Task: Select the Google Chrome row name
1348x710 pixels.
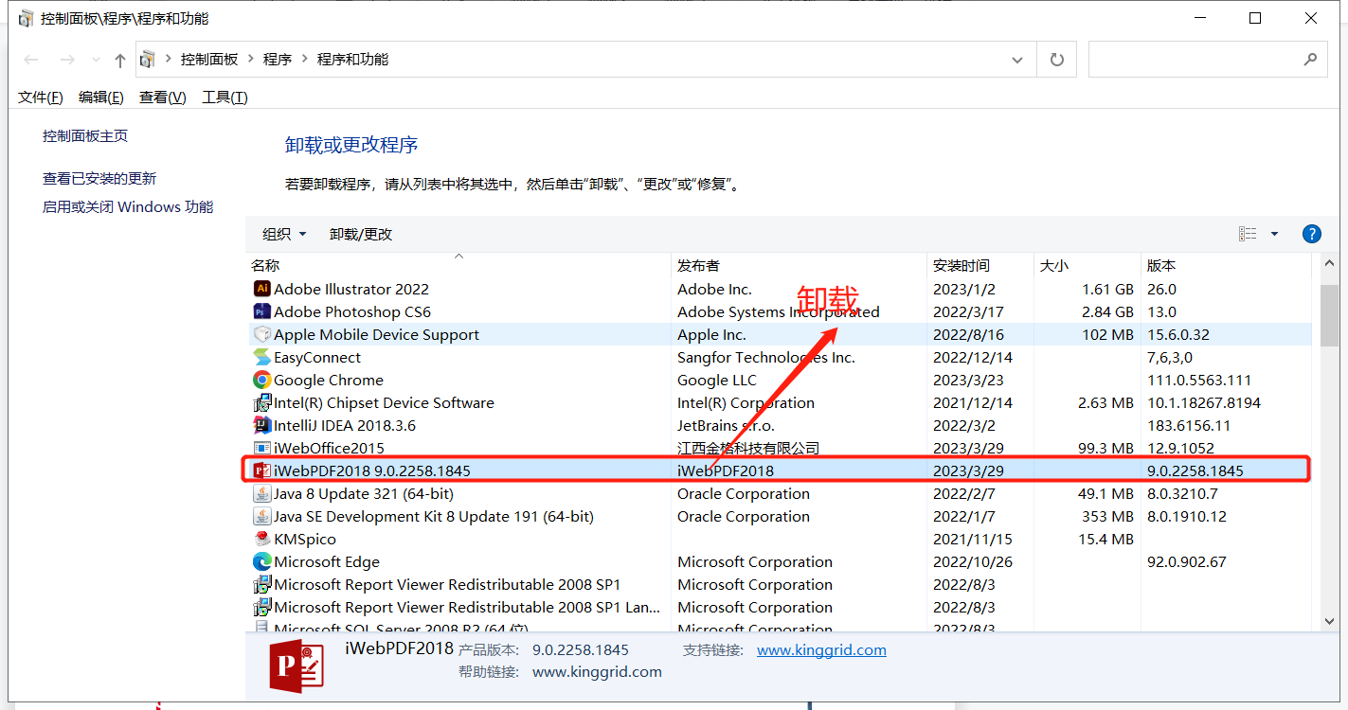Action: coord(329,380)
